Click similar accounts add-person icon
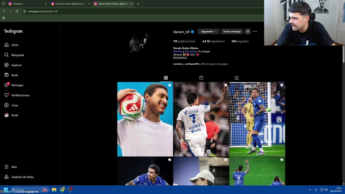 click(248, 32)
